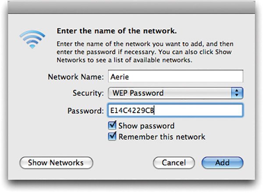
Task: Click the "Show password" label text
Action: point(146,126)
